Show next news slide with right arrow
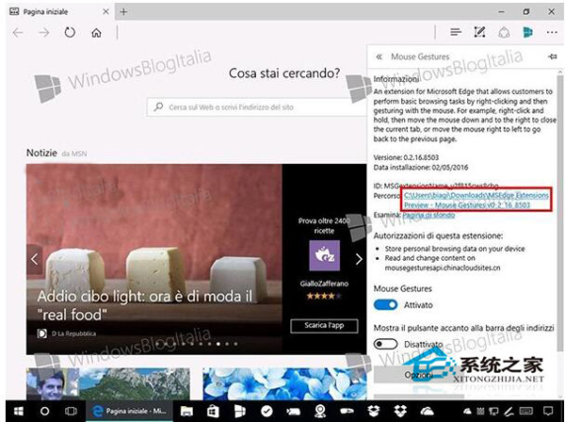Image resolution: width=565 pixels, height=422 pixels. point(359,259)
